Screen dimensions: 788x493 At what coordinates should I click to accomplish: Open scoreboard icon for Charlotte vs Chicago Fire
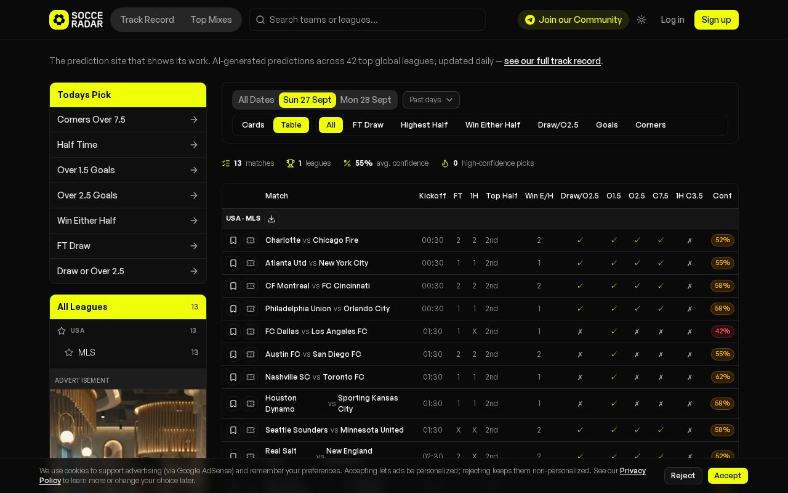coord(251,240)
